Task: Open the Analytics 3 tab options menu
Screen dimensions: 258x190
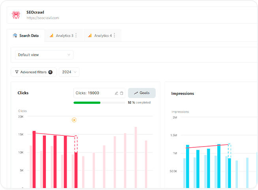Action: point(76,36)
